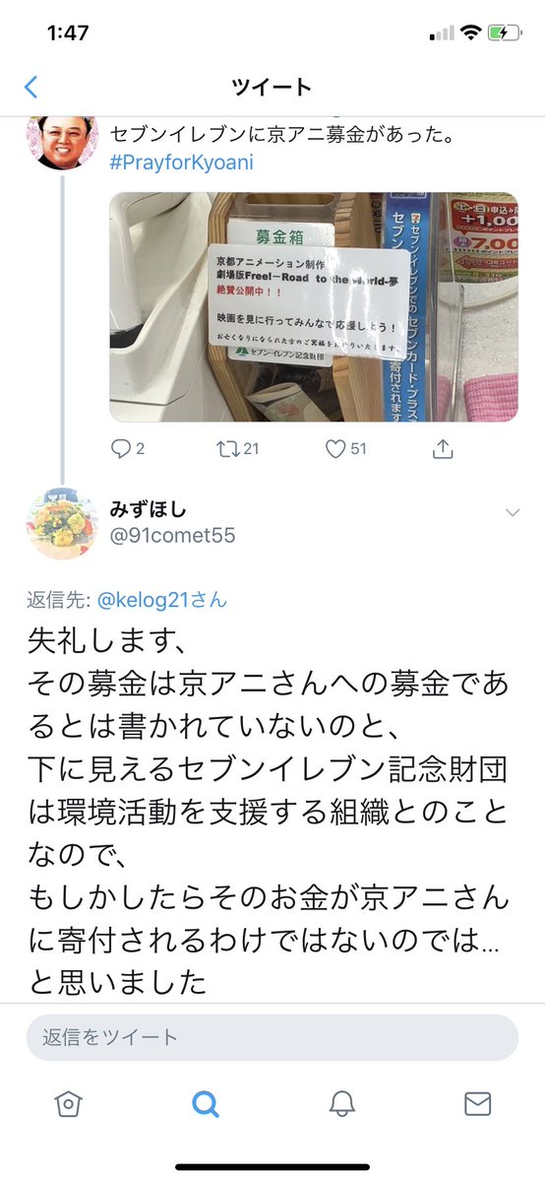Tap the back arrow icon

pos(30,87)
